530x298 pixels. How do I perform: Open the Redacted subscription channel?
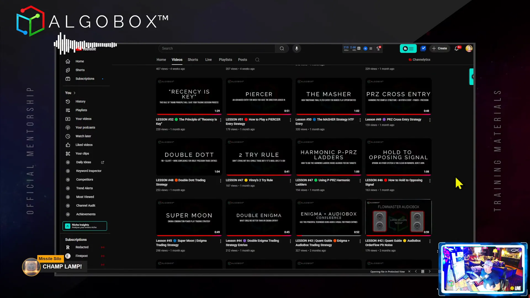pos(82,247)
